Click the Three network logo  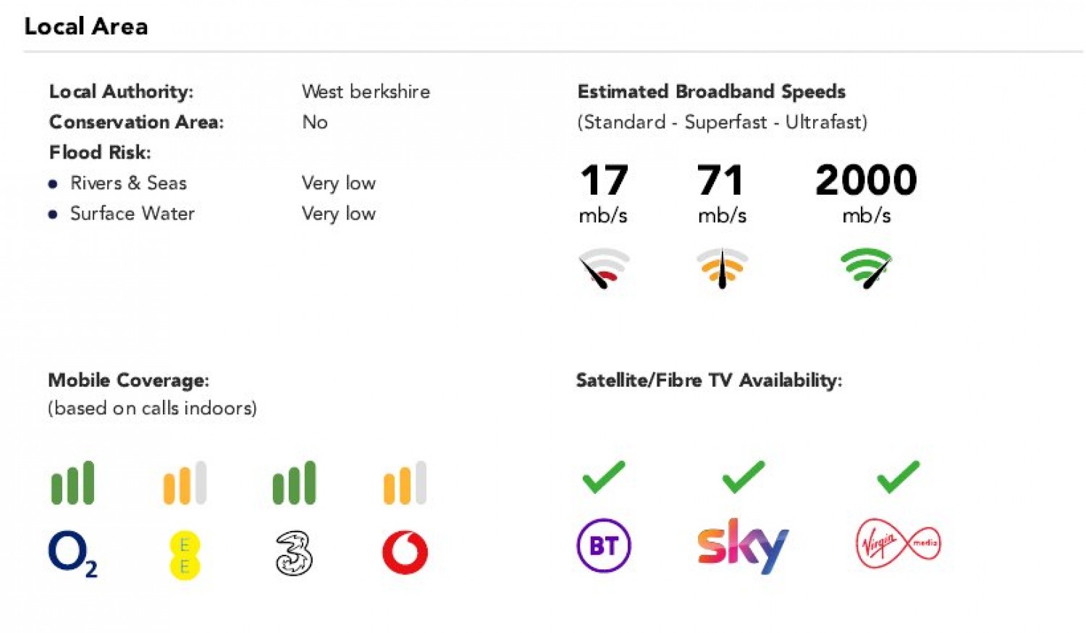294,554
